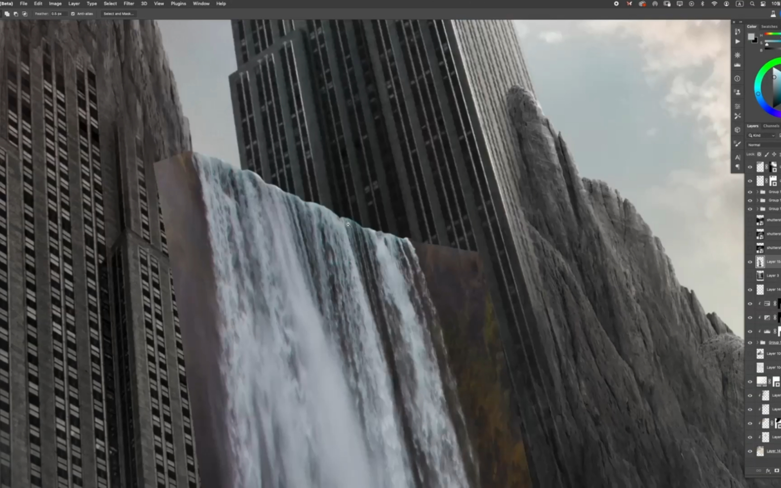The image size is (781, 488).
Task: Hide the Levels adjustment layer eye
Action: click(750, 332)
